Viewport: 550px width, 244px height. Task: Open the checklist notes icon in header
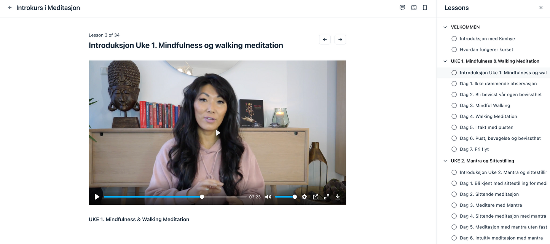(414, 8)
